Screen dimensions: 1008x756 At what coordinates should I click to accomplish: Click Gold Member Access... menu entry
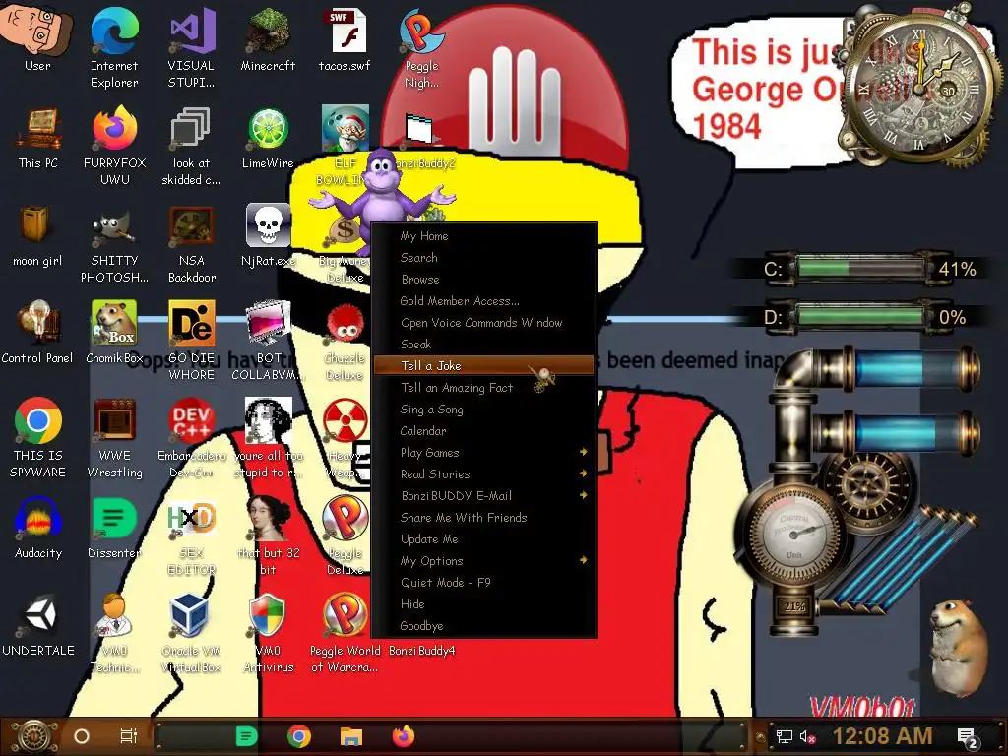483,301
